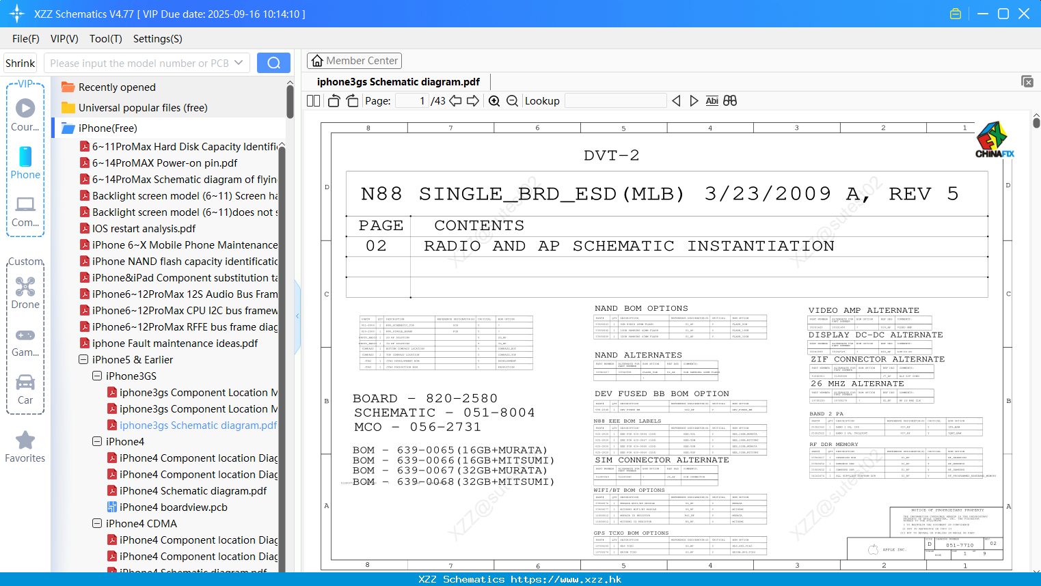The width and height of the screenshot is (1041, 586).
Task: Click the Abi text match icon
Action: 712,101
